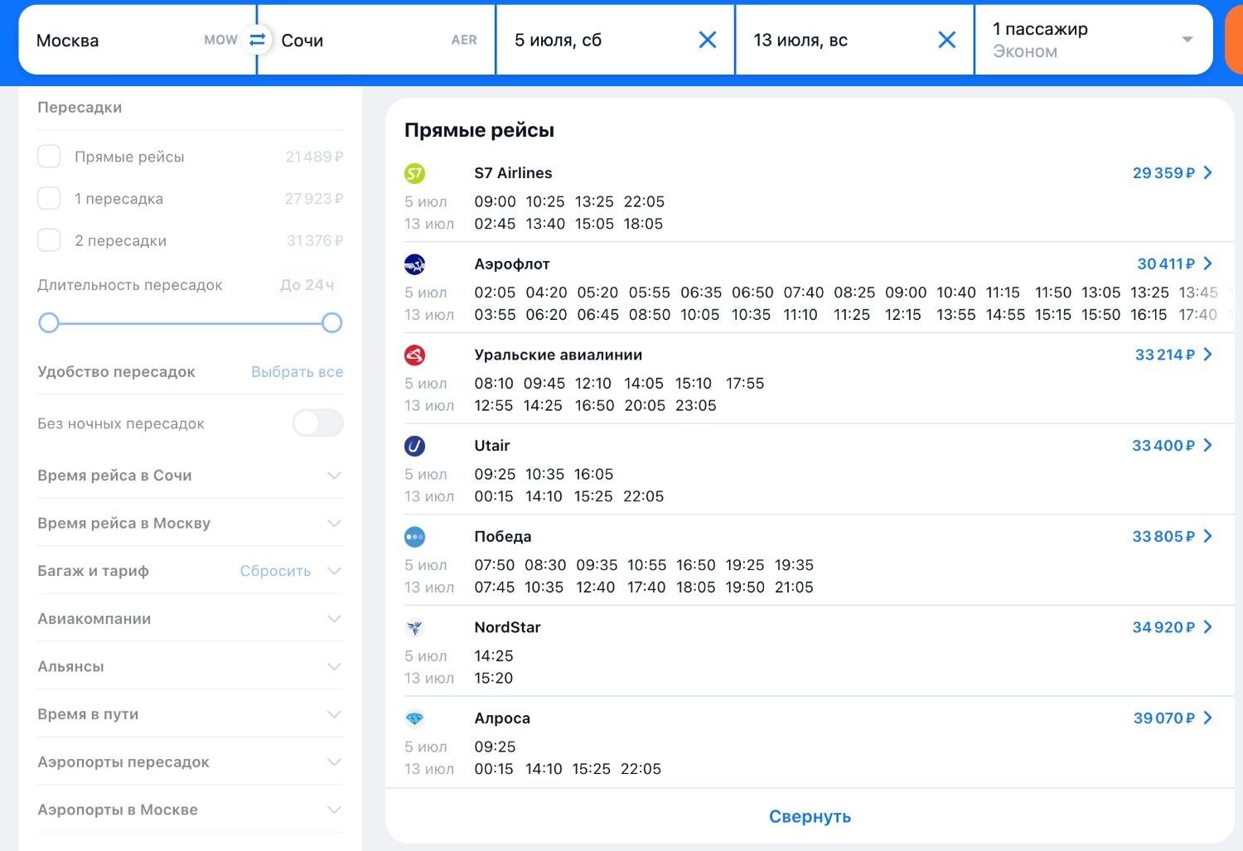The height and width of the screenshot is (851, 1243).
Task: Clear the 5 июля departure date
Action: 708,40
